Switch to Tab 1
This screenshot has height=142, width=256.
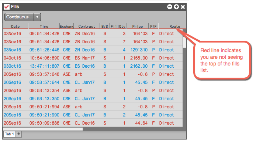(x=9, y=134)
